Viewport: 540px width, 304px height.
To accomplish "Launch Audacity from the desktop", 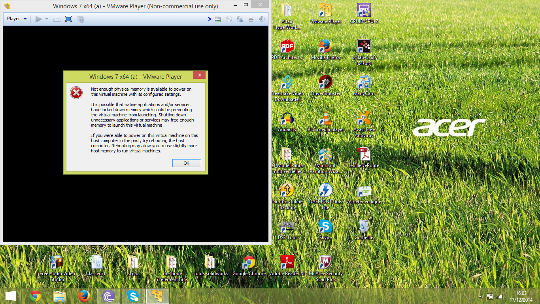I will click(x=287, y=122).
